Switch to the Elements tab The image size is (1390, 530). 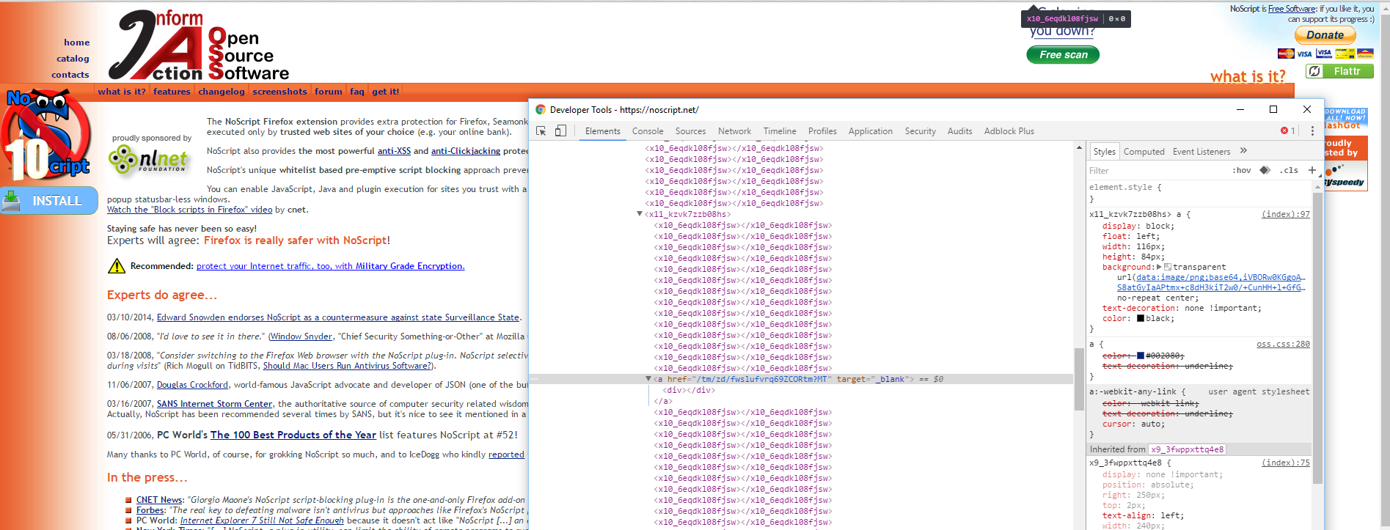pyautogui.click(x=603, y=131)
